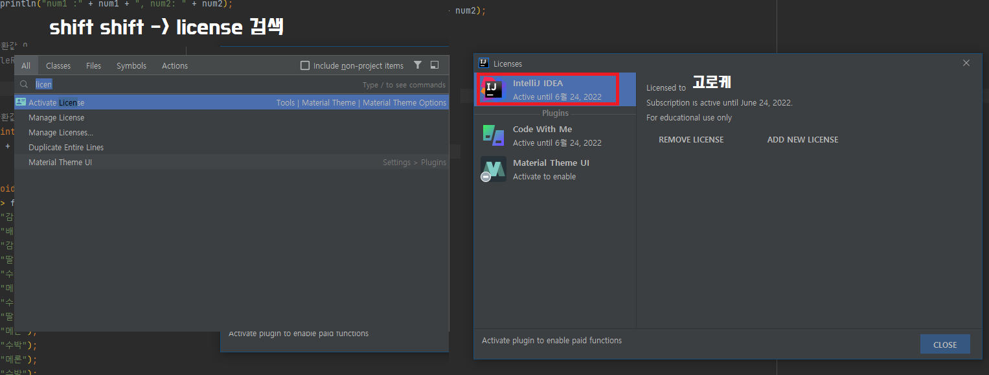Click the Licenses dialog title bar icon
The width and height of the screenshot is (989, 375).
[483, 63]
